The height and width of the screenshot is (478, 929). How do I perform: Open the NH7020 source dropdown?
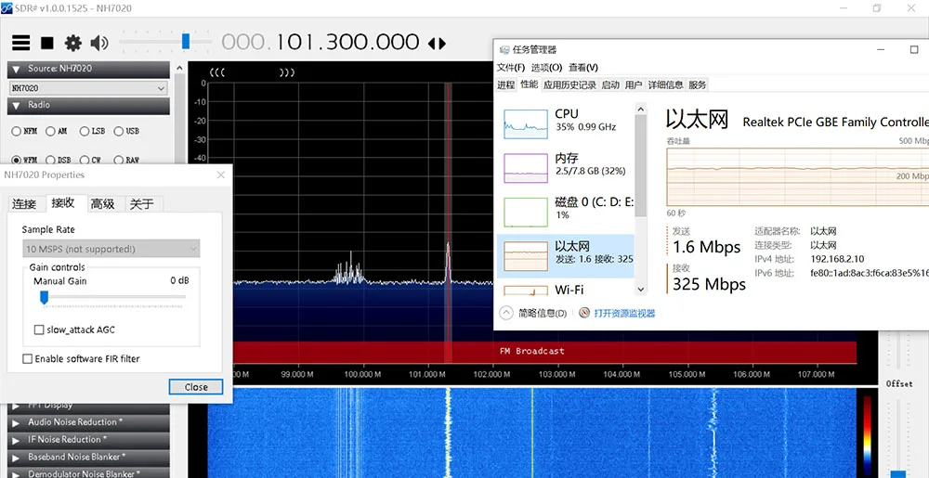(89, 88)
